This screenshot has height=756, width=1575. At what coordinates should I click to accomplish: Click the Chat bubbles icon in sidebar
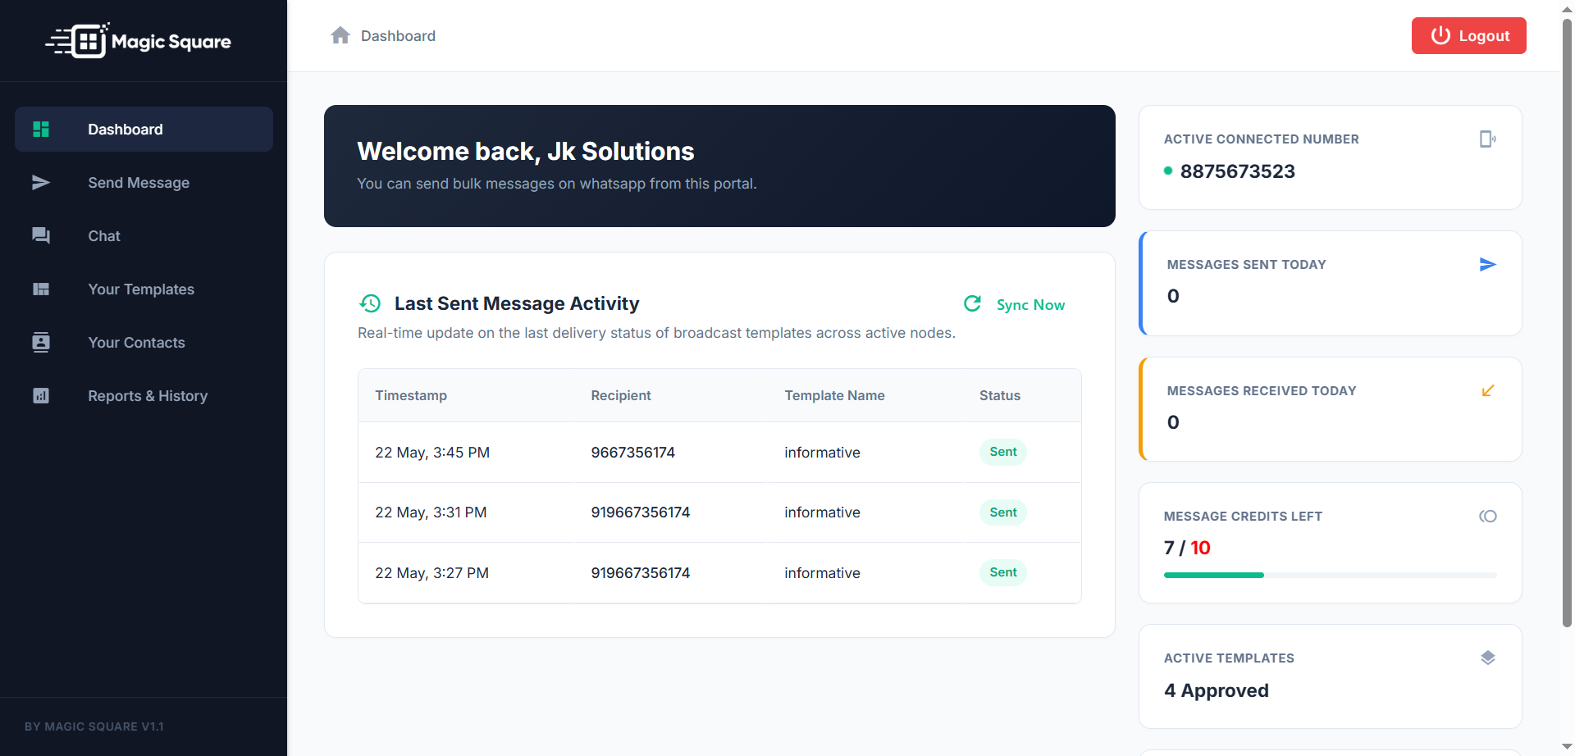tap(41, 235)
